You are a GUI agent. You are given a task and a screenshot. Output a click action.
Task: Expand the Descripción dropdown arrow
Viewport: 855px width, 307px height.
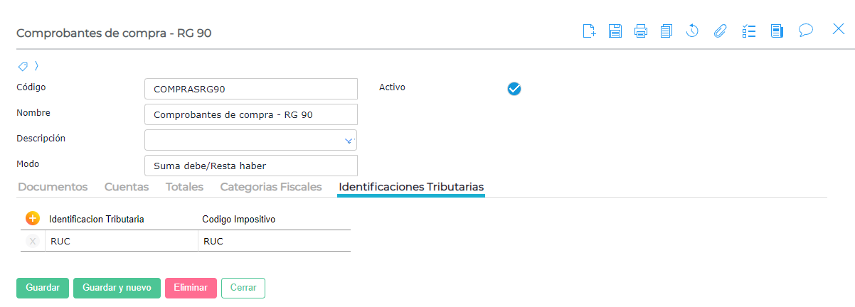349,141
